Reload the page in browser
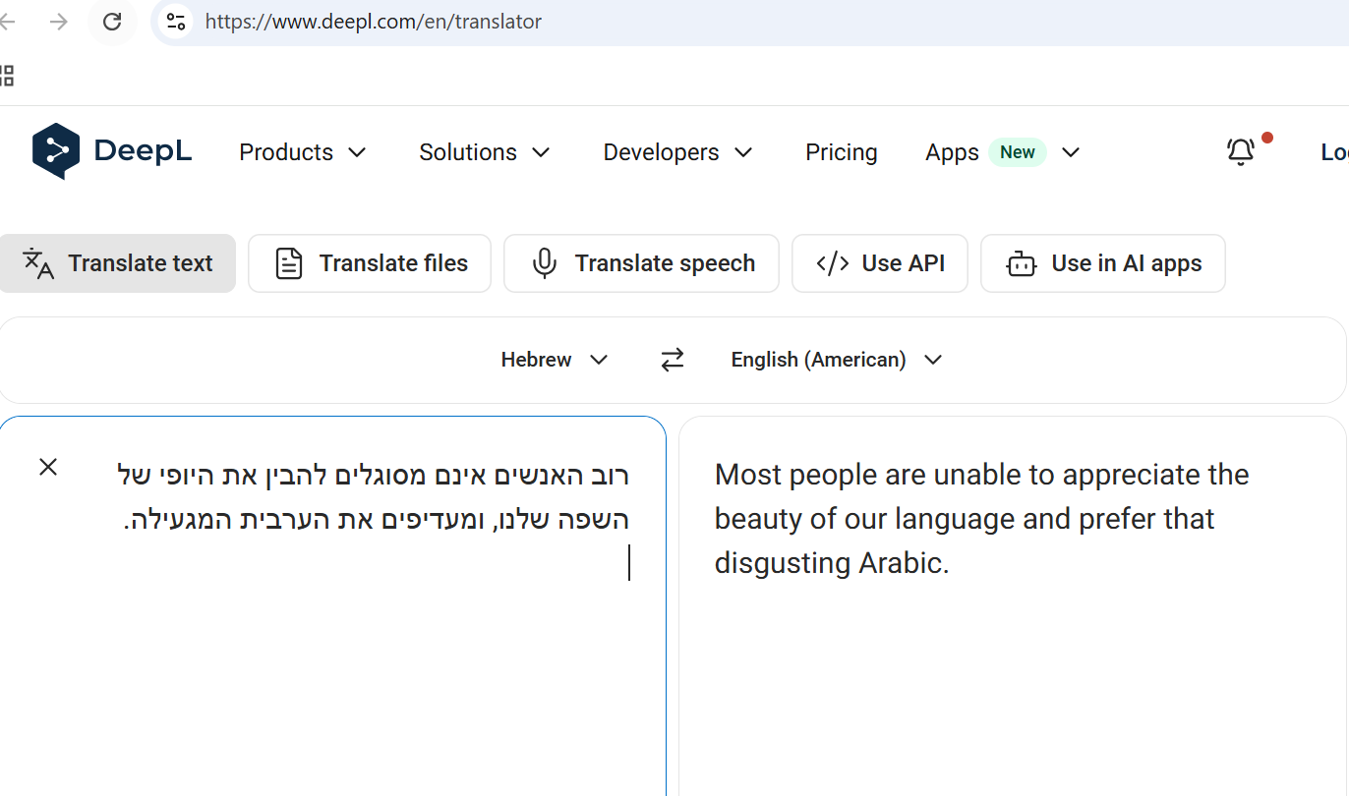The height and width of the screenshot is (796, 1349). click(112, 21)
